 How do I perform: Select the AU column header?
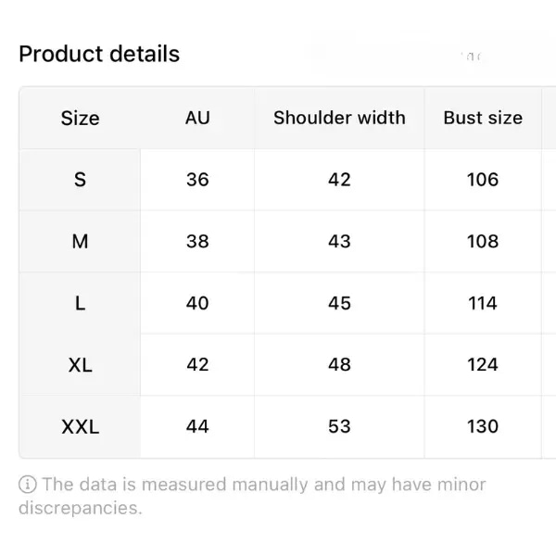tap(197, 118)
